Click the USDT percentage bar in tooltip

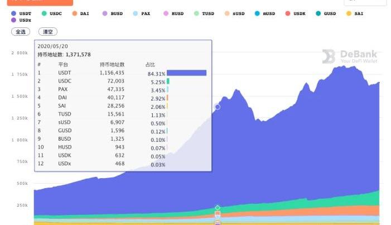pos(186,73)
